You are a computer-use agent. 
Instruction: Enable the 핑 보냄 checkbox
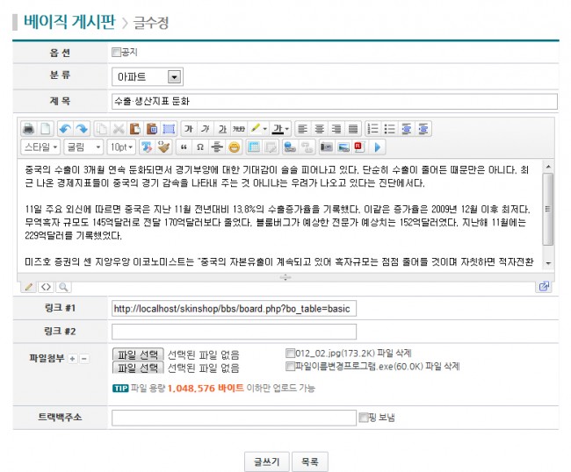click(364, 418)
